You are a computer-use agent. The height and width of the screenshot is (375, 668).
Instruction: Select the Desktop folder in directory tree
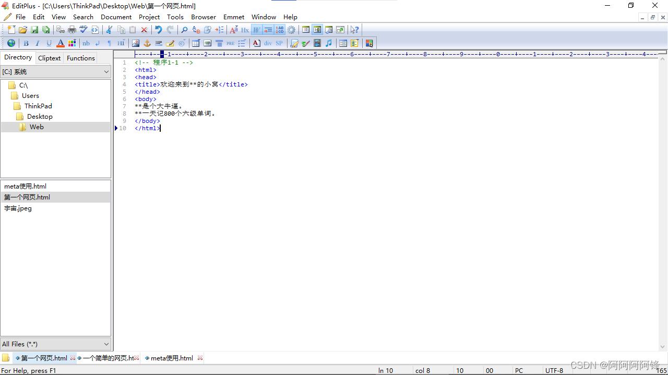40,116
